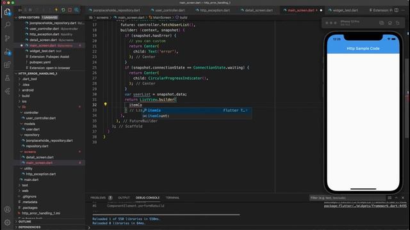This screenshot has height=230, width=410.
Task: Expand the Outline section
Action: pyautogui.click(x=24, y=222)
